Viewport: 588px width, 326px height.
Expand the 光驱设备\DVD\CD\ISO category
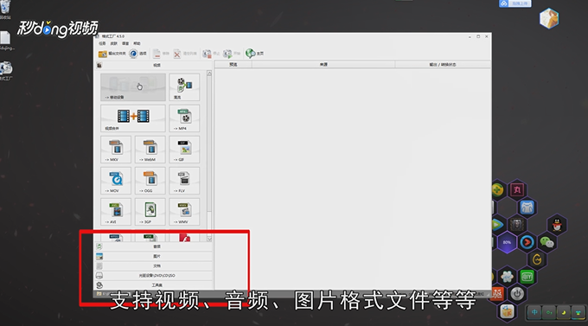click(154, 276)
